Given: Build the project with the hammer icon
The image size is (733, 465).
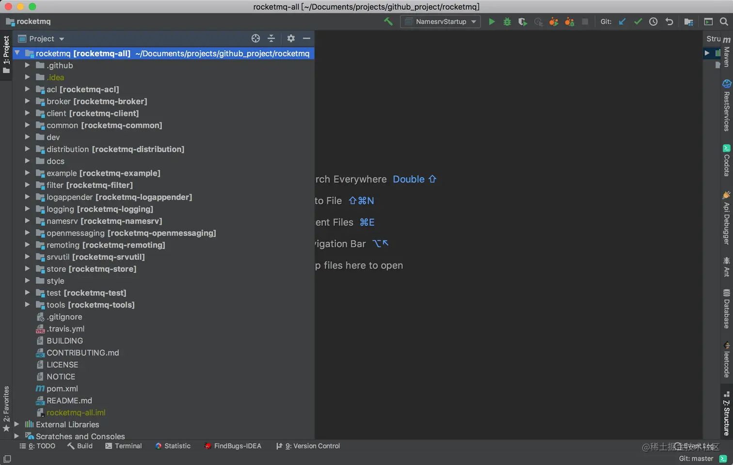Looking at the screenshot, I should point(388,21).
